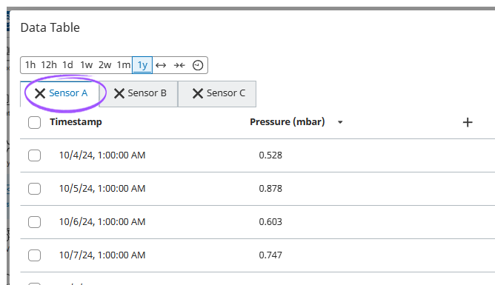Image resolution: width=495 pixels, height=285 pixels.
Task: Switch to the Sensor A tab
Action: coord(68,93)
